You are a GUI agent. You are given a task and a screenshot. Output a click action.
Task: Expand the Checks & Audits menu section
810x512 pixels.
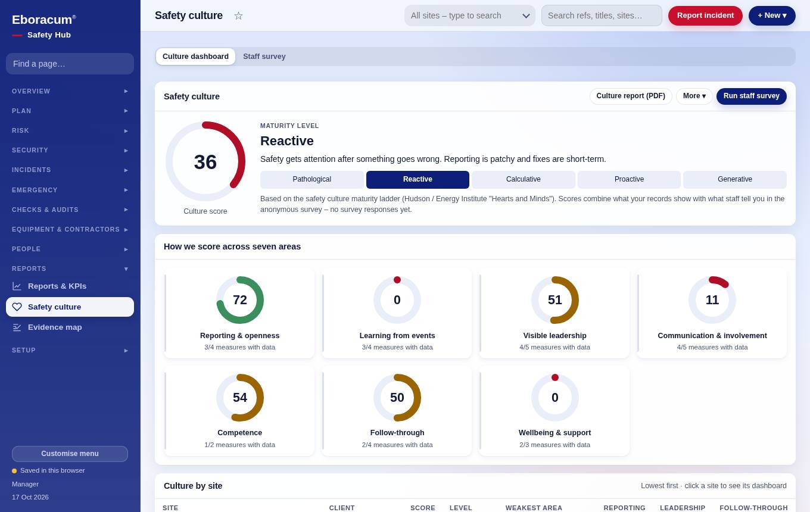pos(70,210)
